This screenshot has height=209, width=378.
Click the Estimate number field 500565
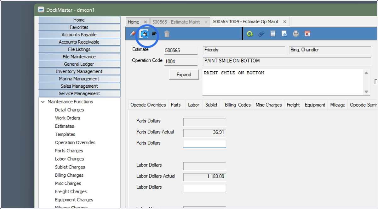[x=181, y=51]
